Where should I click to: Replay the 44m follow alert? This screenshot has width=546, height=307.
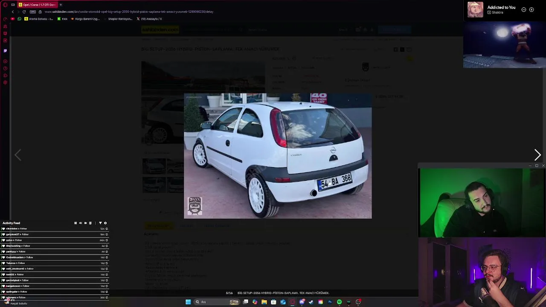click(107, 240)
